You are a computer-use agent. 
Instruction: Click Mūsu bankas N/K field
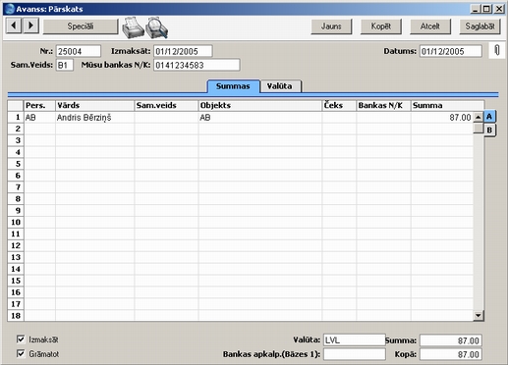pyautogui.click(x=197, y=65)
